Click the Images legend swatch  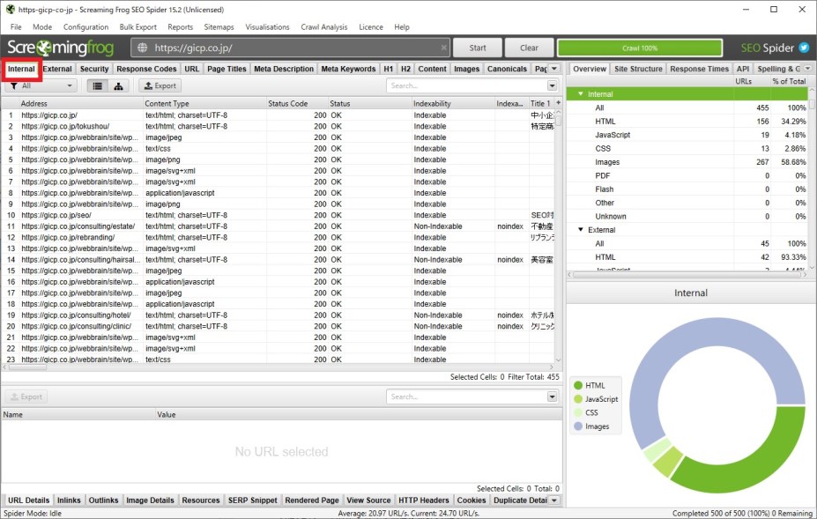click(x=578, y=426)
